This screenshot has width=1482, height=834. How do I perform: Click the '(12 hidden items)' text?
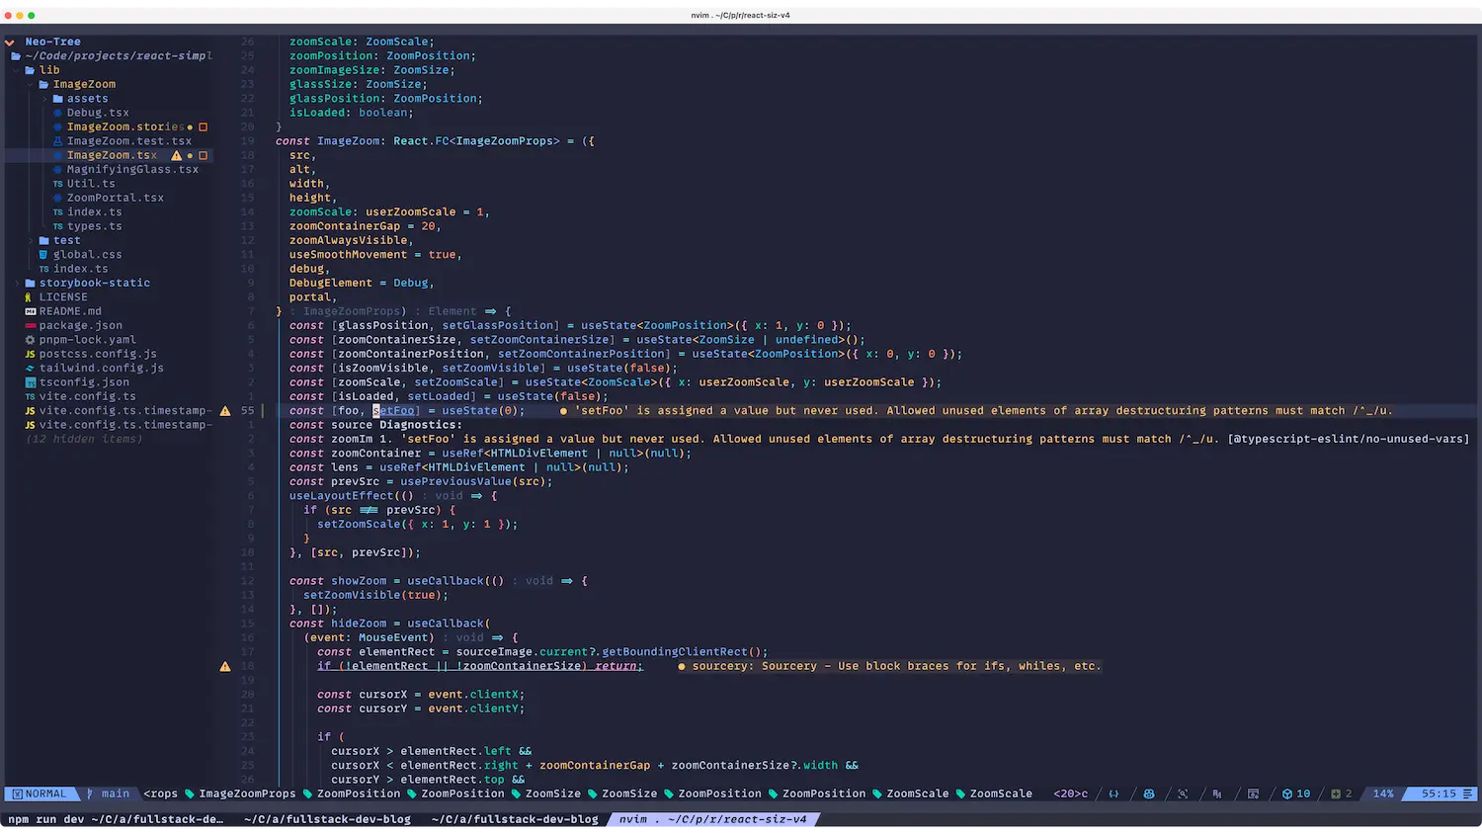coord(84,439)
